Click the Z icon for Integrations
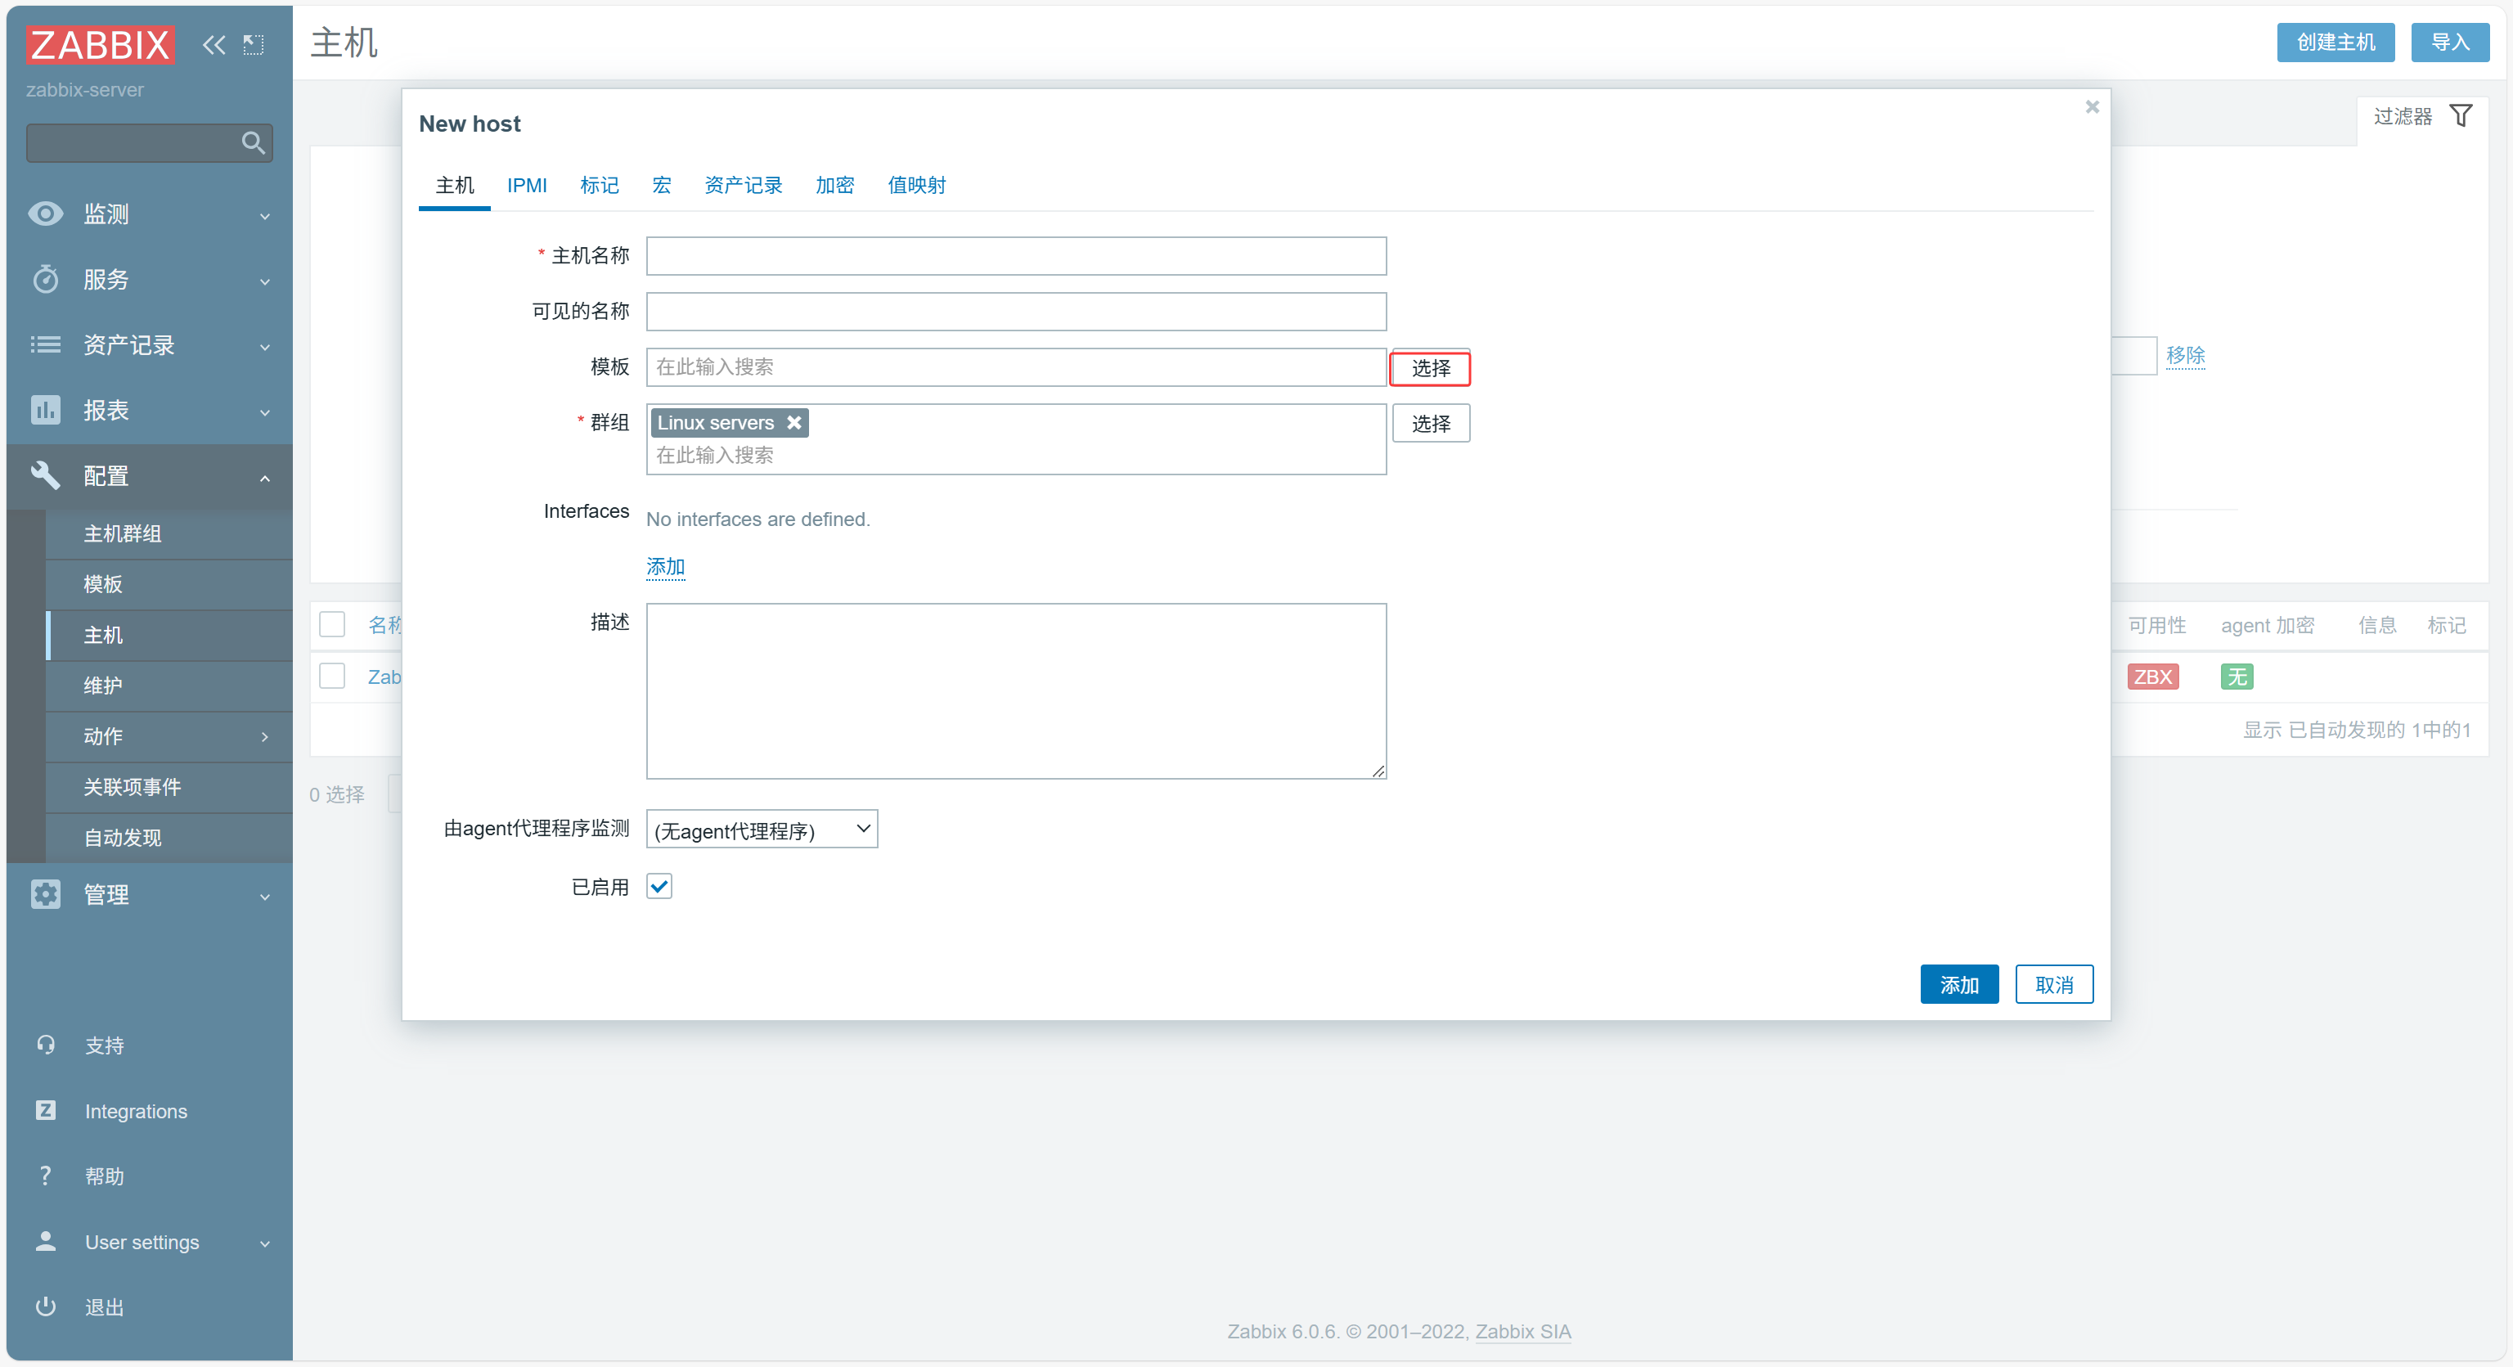The width and height of the screenshot is (2513, 1367). 45,1110
